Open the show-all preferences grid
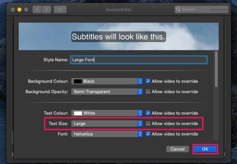 60,10
